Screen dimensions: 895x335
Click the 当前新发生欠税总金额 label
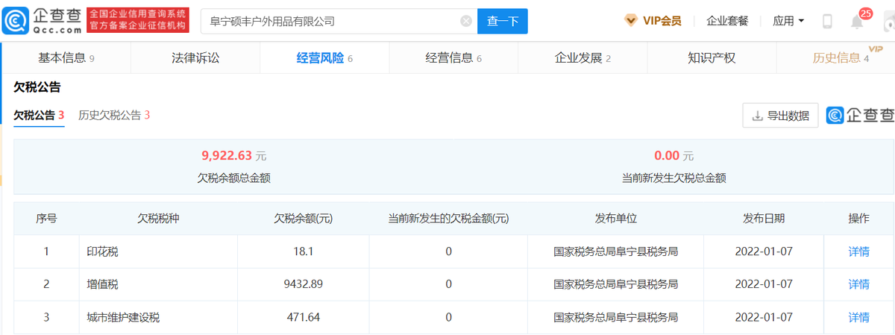tap(674, 178)
